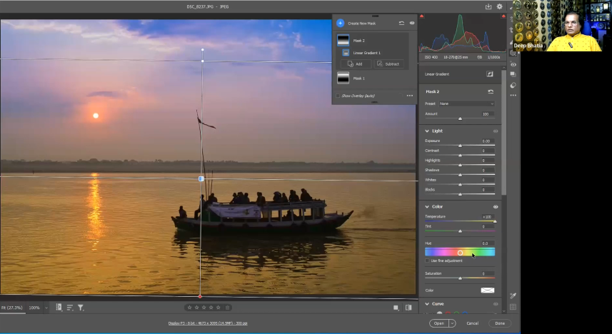Open the preferences gear icon
The height and width of the screenshot is (334, 612).
point(500,6)
